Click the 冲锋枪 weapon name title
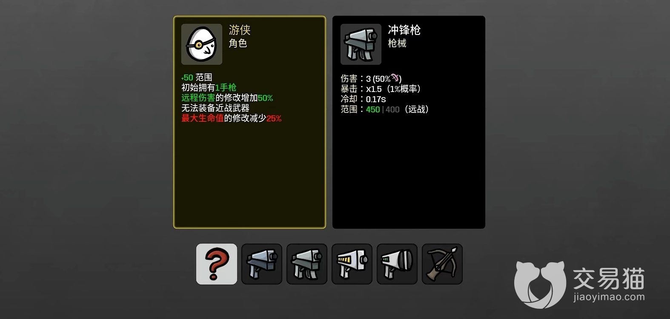This screenshot has width=670, height=319. point(404,30)
